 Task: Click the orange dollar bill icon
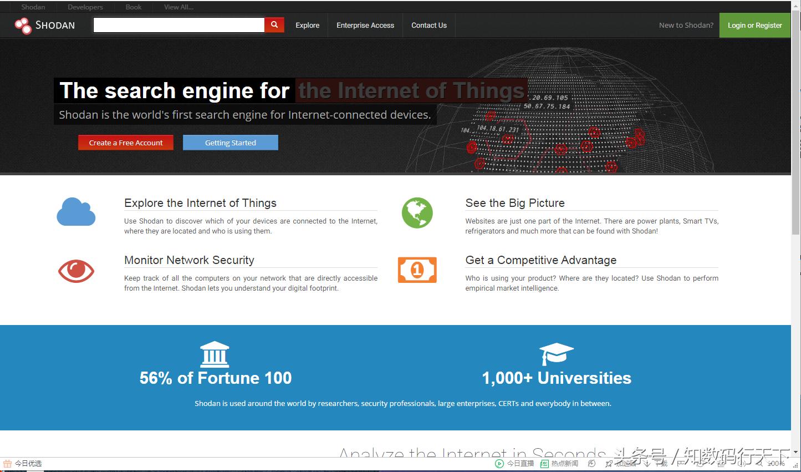tap(417, 270)
